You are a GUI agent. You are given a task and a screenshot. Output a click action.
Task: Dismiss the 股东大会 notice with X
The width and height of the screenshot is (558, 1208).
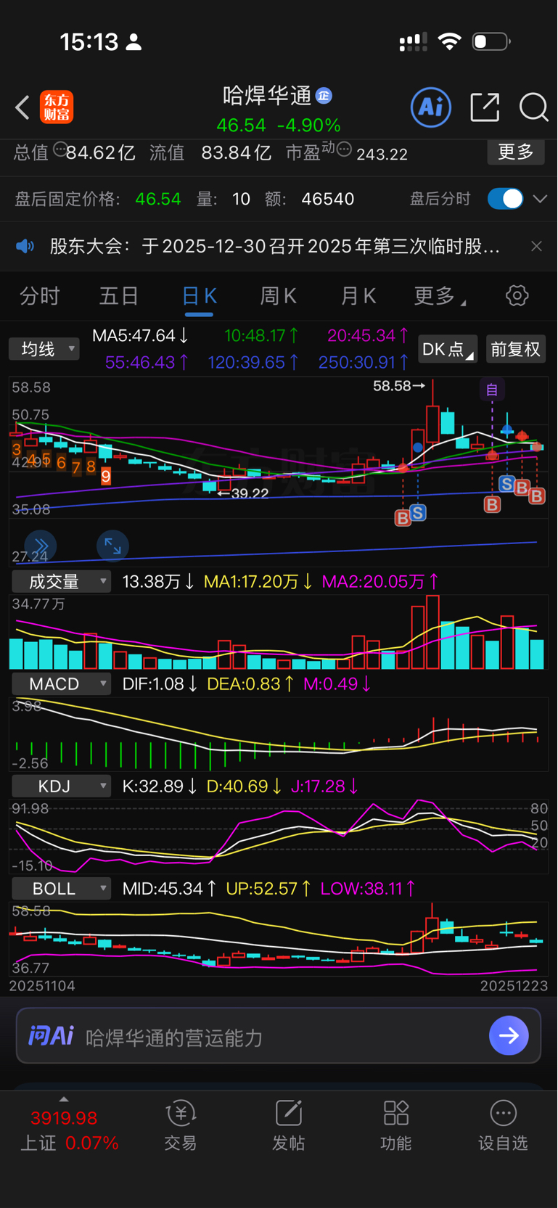pos(536,247)
